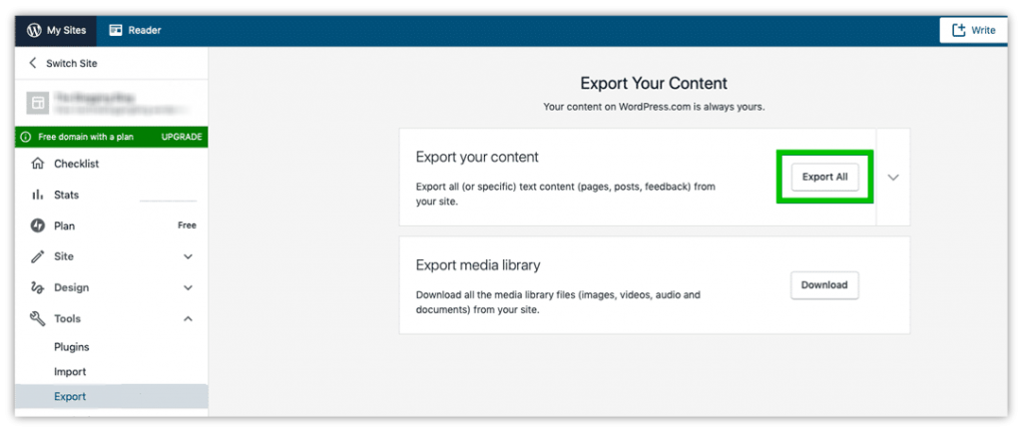Click the 'Export all (or specific) text content' description
This screenshot has width=1022, height=432.
pos(566,195)
